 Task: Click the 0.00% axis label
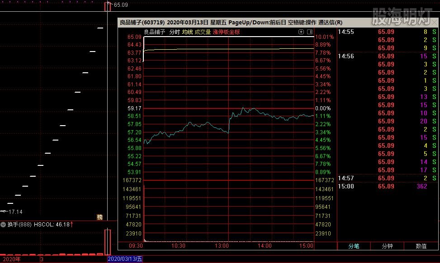click(323, 108)
